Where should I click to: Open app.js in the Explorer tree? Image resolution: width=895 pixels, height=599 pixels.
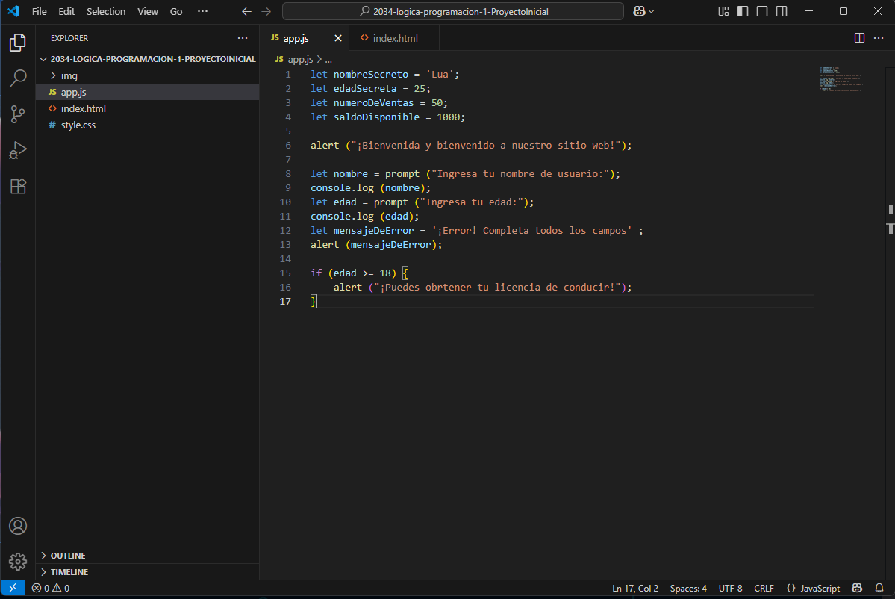[147, 92]
